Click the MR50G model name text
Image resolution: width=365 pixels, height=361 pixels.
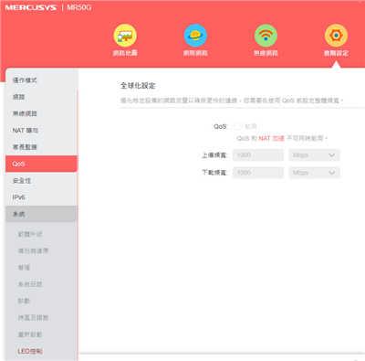[79, 7]
